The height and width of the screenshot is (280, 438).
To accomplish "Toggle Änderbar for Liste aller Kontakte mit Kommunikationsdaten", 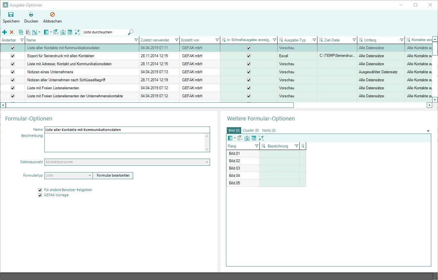I will [x=13, y=48].
